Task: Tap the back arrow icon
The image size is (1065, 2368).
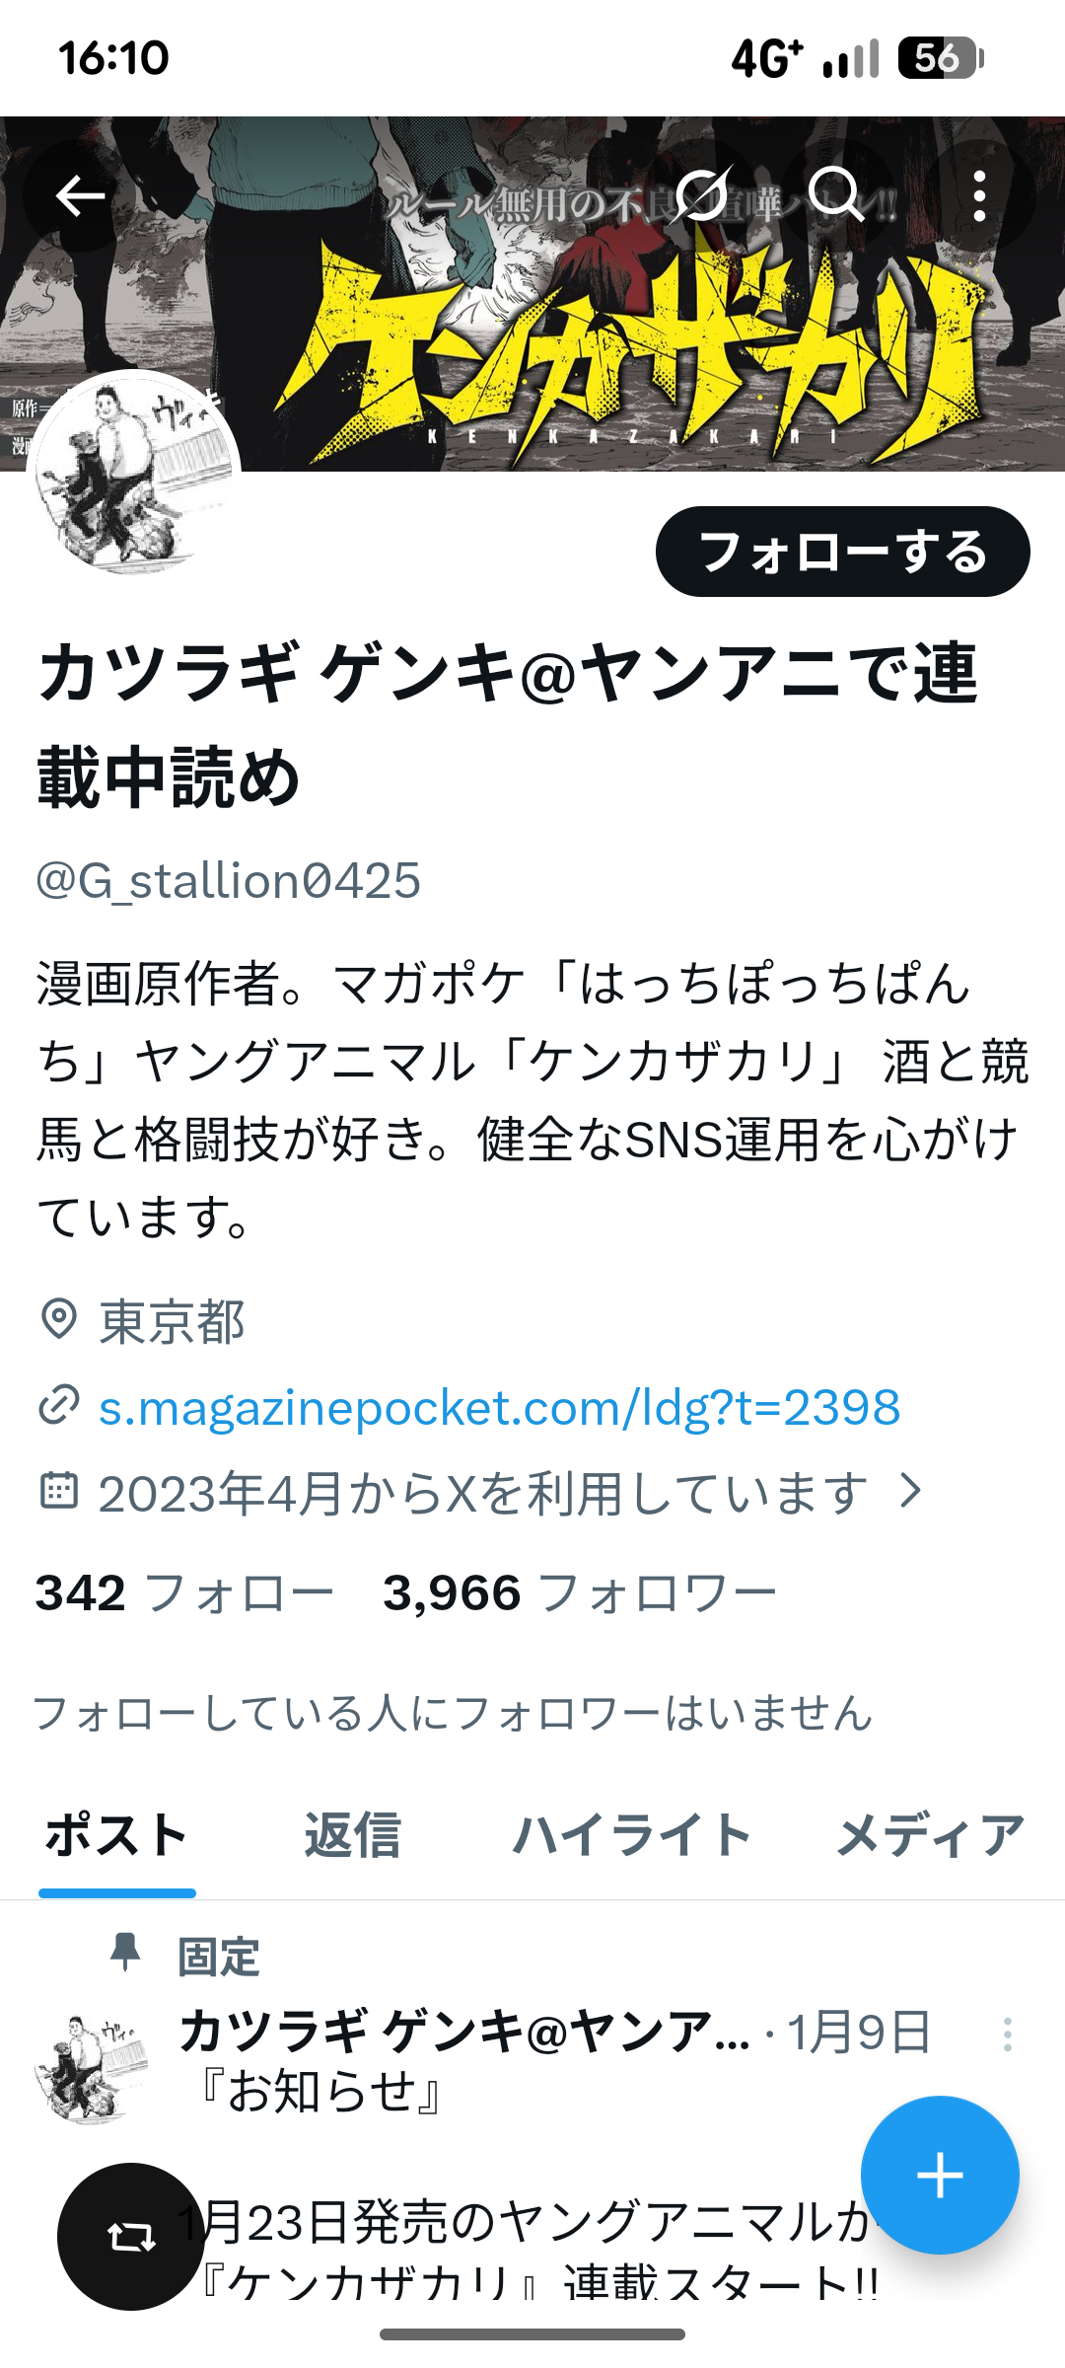Action: point(80,195)
